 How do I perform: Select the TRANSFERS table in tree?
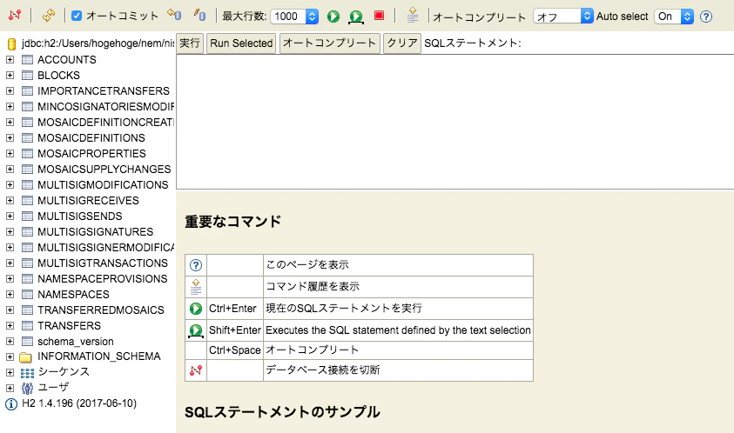pyautogui.click(x=69, y=325)
